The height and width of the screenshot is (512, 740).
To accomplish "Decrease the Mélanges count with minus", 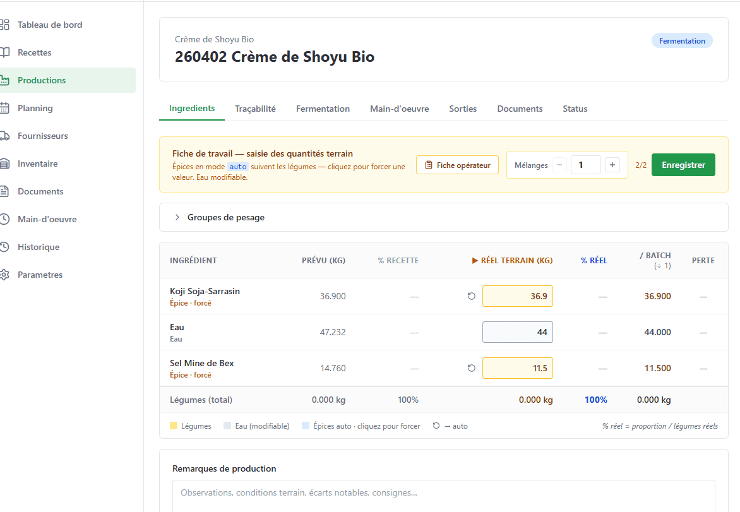I will (559, 165).
